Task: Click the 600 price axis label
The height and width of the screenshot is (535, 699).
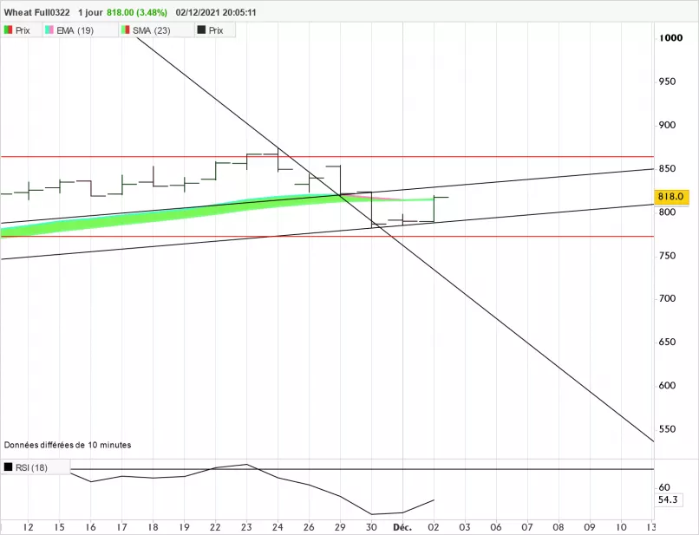Action: pyautogui.click(x=667, y=386)
